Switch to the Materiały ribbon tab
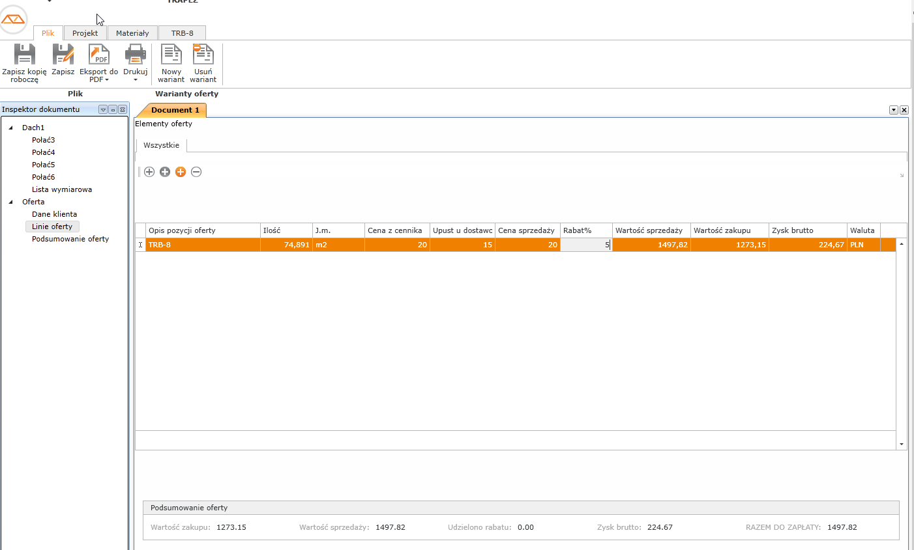This screenshot has height=550, width=914. 132,33
